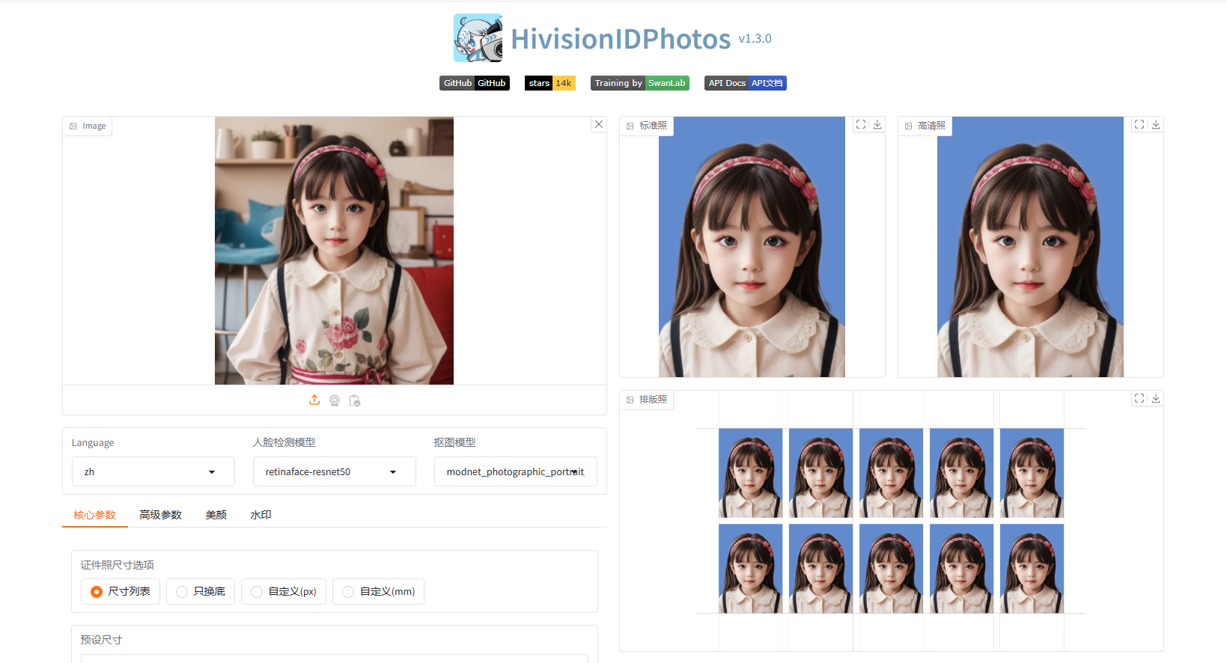
Task: Click the HivisionIDPhotos logo icon
Action: coord(478,38)
